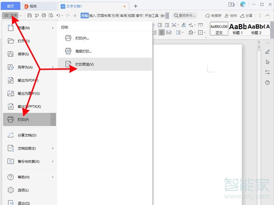Click the pen edit icon in right sidebar
274x205 pixels.
pos(268,52)
